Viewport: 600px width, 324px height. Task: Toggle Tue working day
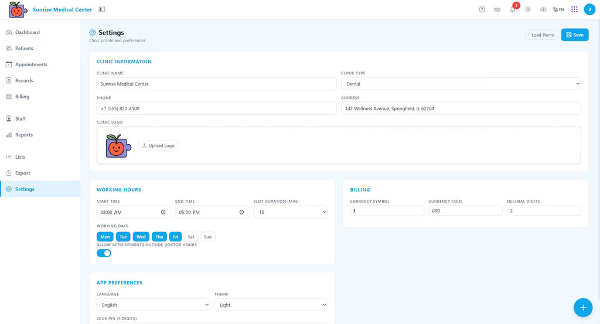123,237
